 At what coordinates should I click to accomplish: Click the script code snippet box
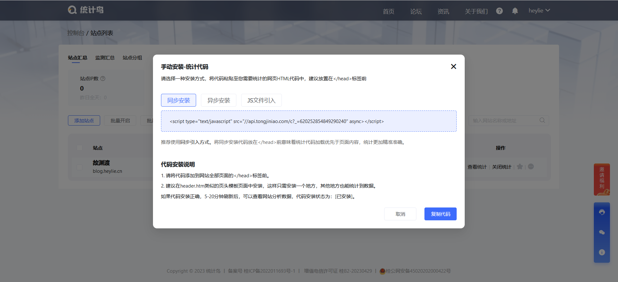[309, 121]
